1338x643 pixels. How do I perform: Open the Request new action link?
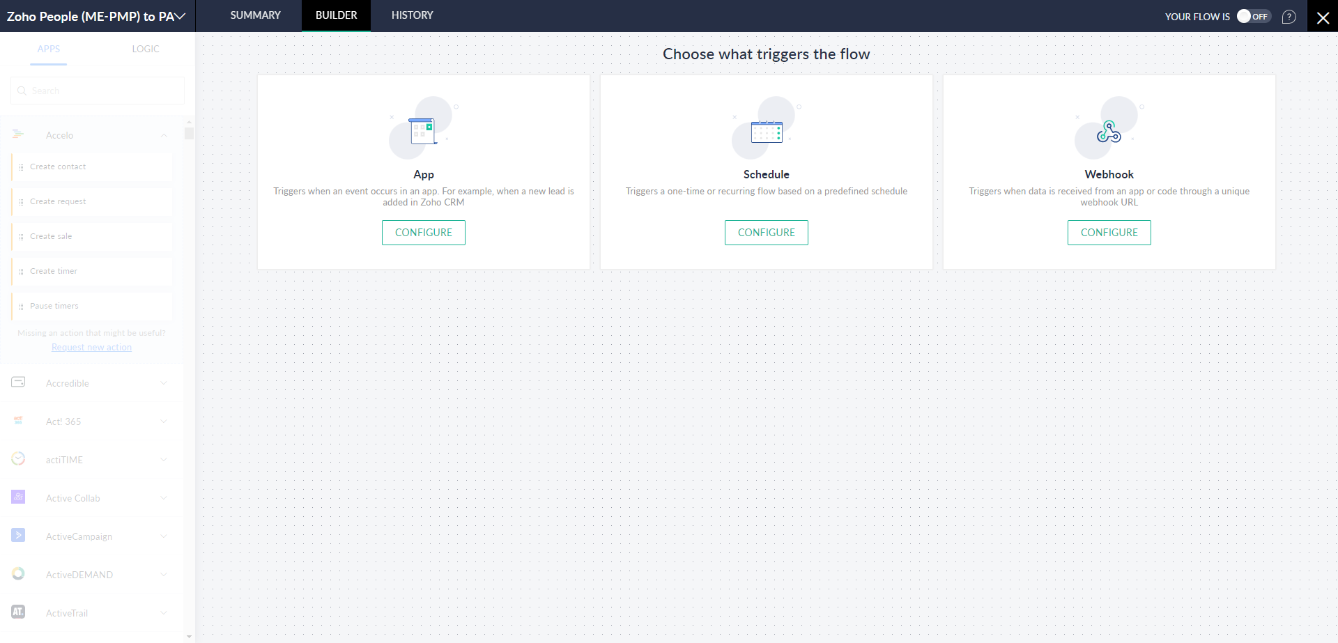tap(91, 348)
